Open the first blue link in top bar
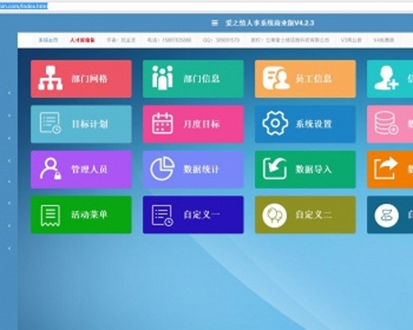Viewport: 413px width, 330px height. coord(48,40)
